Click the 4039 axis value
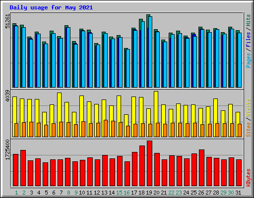 pos(7,96)
